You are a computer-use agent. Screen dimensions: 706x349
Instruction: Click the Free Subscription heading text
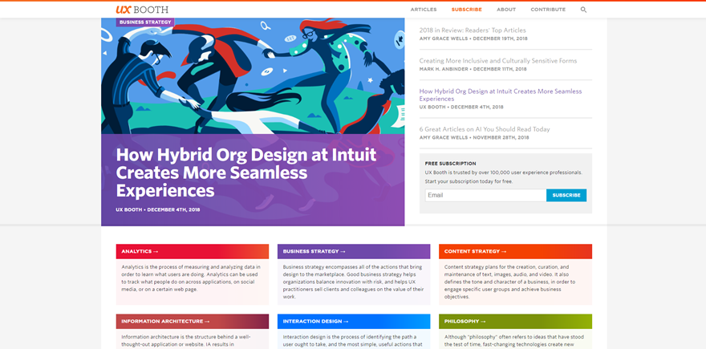coord(450,164)
